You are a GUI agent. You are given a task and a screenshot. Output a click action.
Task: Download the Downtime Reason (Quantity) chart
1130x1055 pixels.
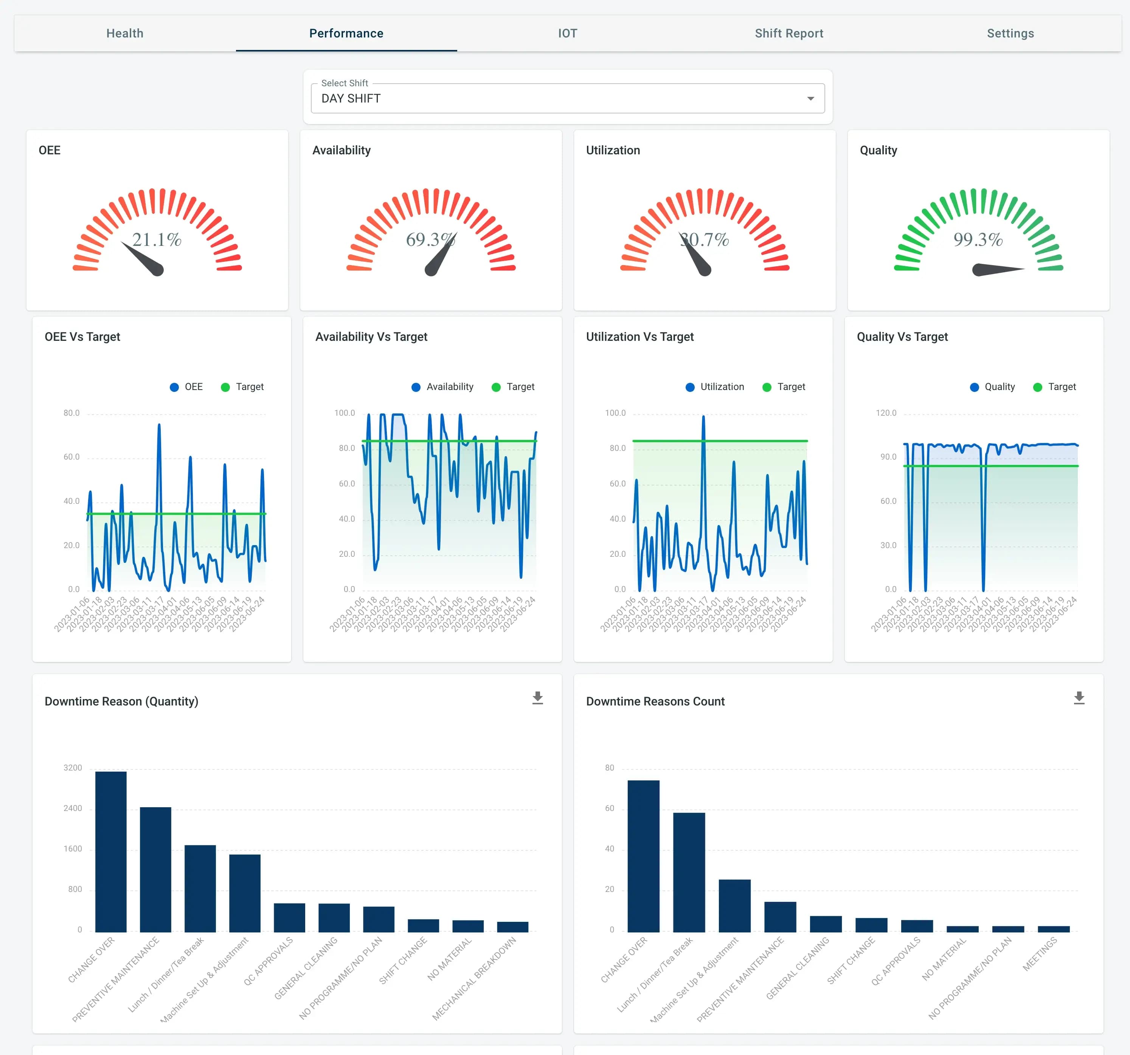point(537,698)
